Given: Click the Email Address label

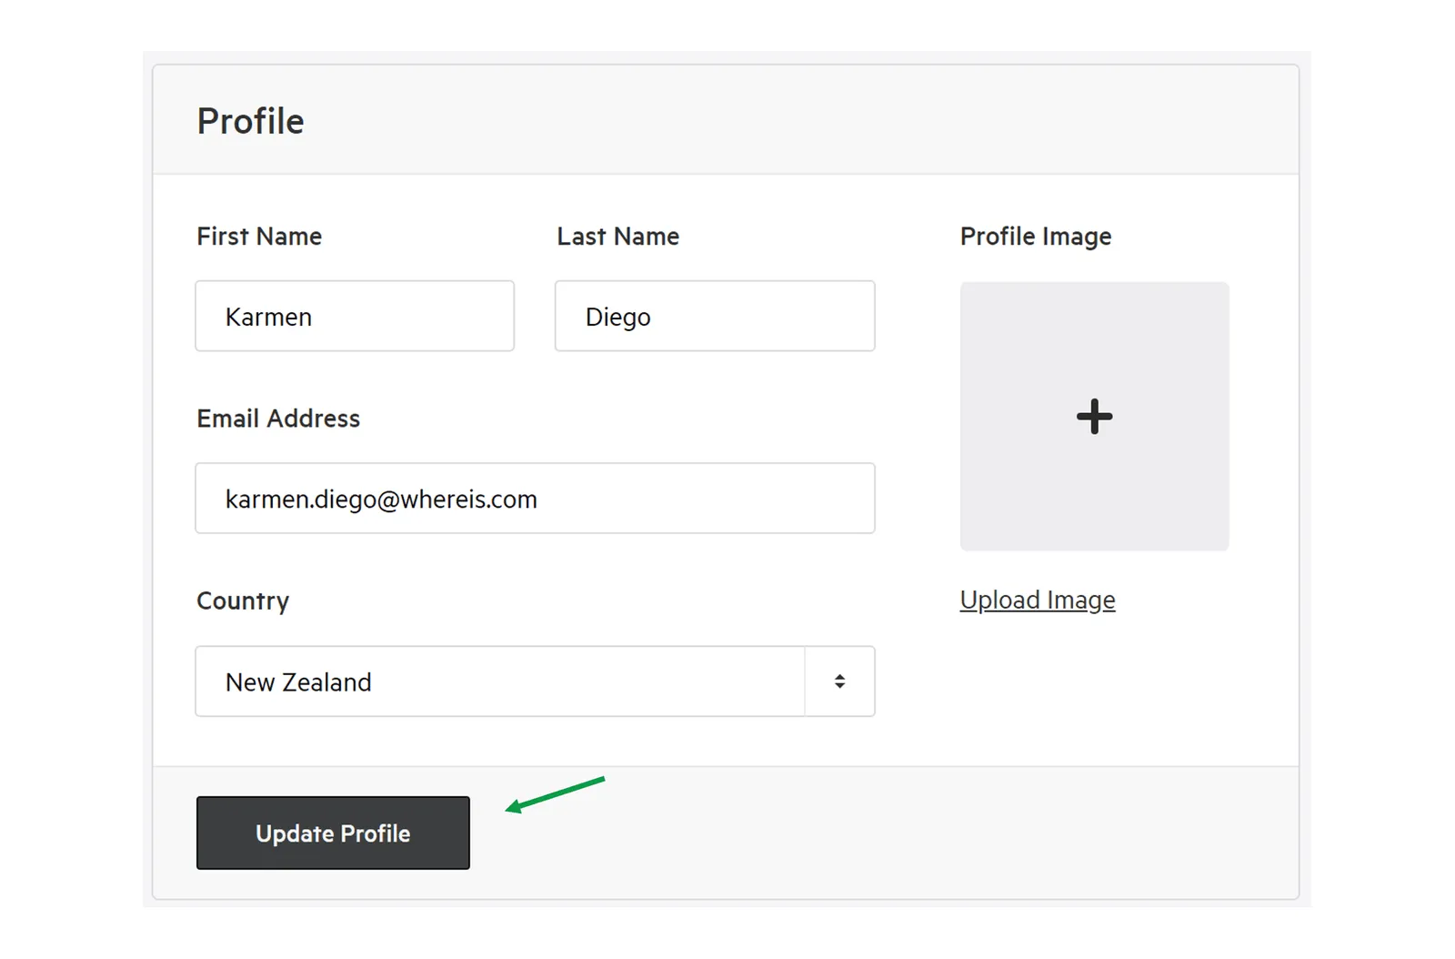Looking at the screenshot, I should coord(278,419).
